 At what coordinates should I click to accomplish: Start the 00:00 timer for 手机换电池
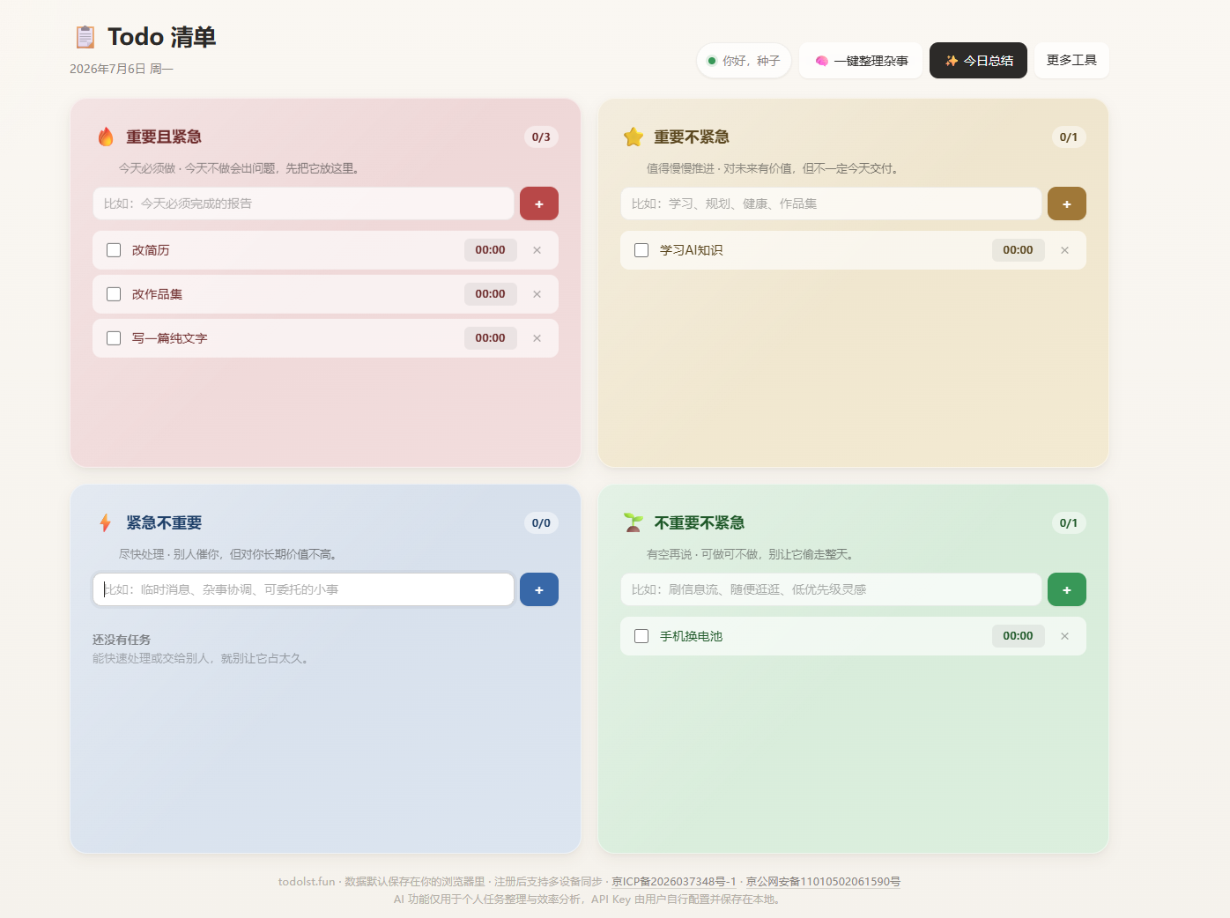pos(1019,636)
